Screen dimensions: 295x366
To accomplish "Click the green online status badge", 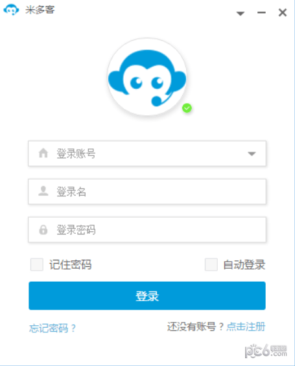I will pyautogui.click(x=187, y=108).
